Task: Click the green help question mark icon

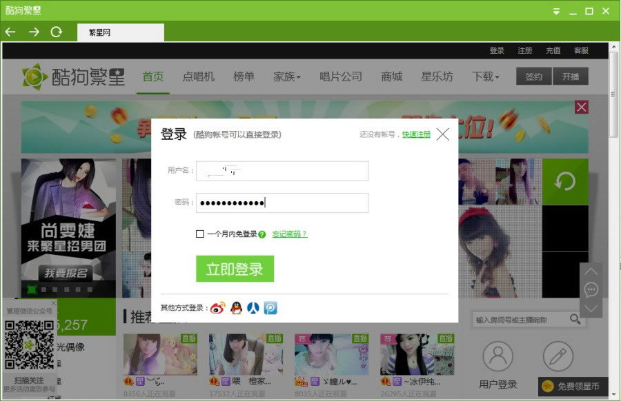Action: [x=262, y=234]
